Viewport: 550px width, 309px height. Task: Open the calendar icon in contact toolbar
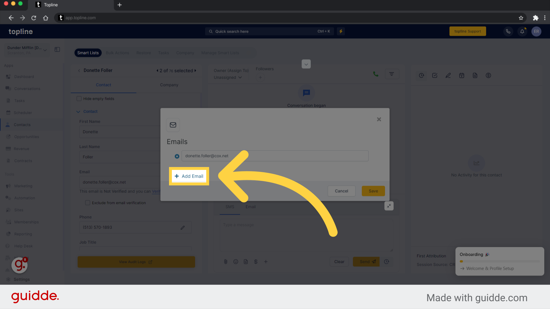coord(461,76)
